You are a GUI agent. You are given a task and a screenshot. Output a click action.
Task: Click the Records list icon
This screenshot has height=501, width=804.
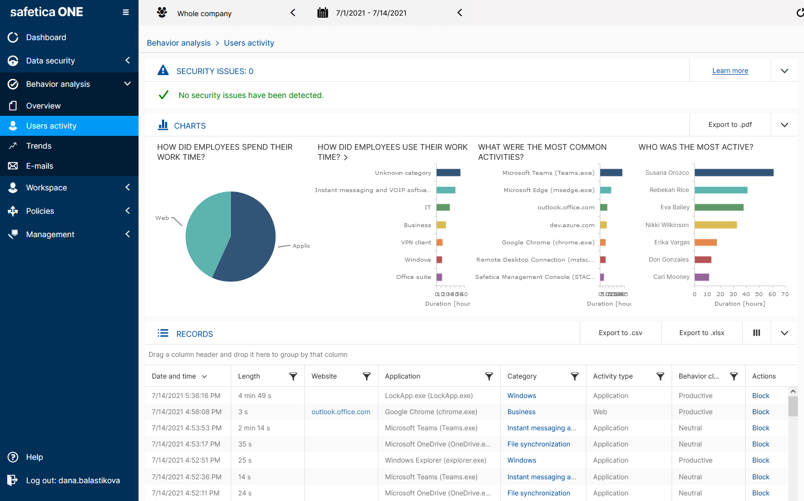[x=163, y=333]
